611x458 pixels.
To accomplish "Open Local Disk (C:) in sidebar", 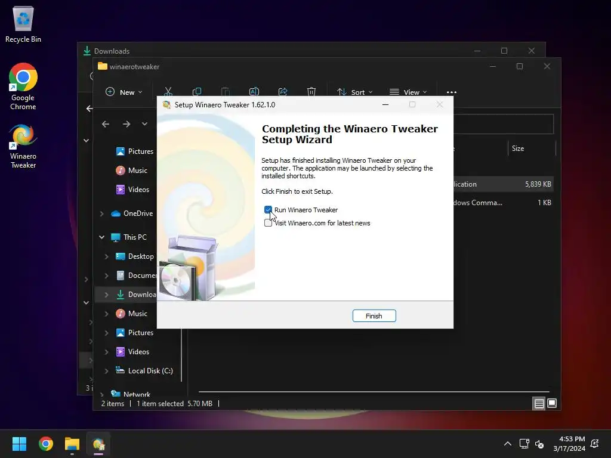I will 144,371.
